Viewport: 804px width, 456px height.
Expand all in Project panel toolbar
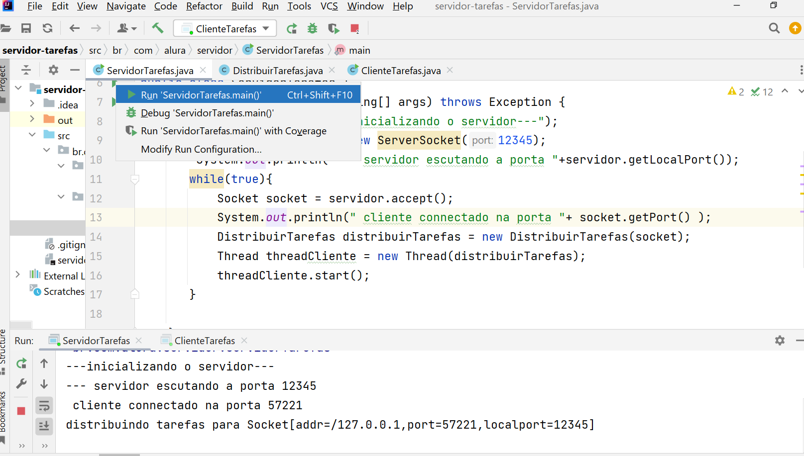tap(26, 70)
